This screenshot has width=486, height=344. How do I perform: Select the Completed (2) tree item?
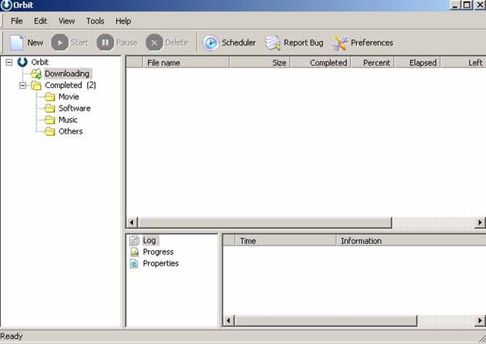pos(71,86)
